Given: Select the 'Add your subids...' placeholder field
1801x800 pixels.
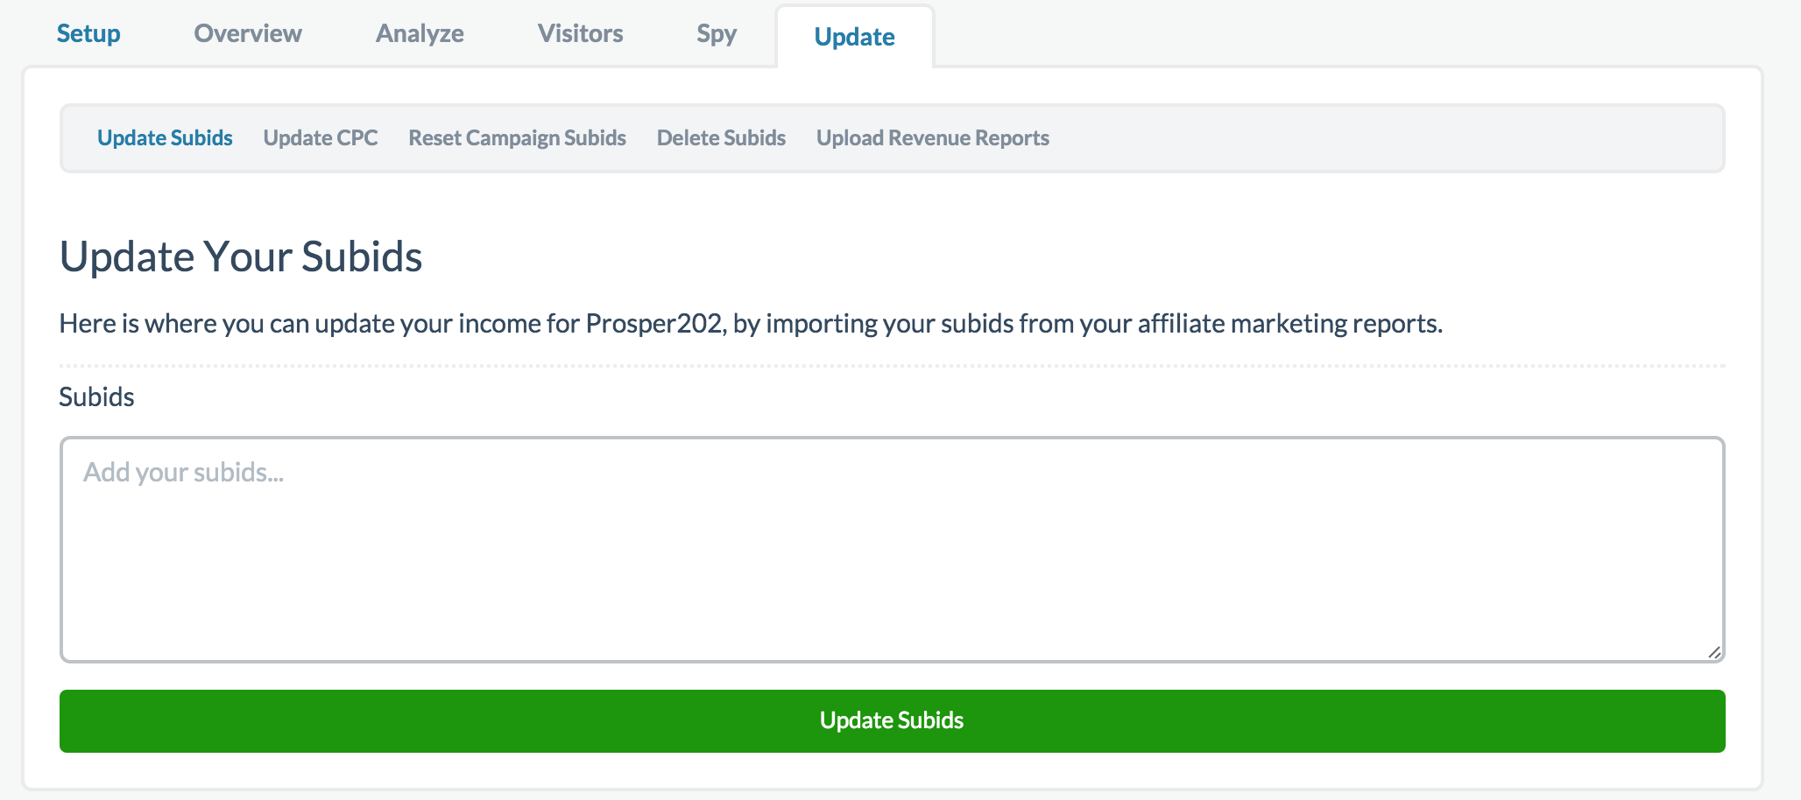Looking at the screenshot, I should tap(184, 472).
